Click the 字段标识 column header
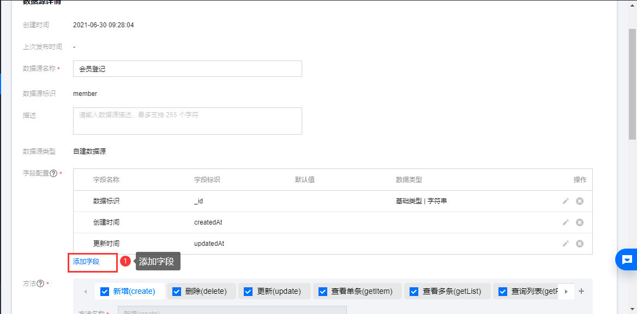Viewport: 637px width, 314px height. click(x=207, y=179)
